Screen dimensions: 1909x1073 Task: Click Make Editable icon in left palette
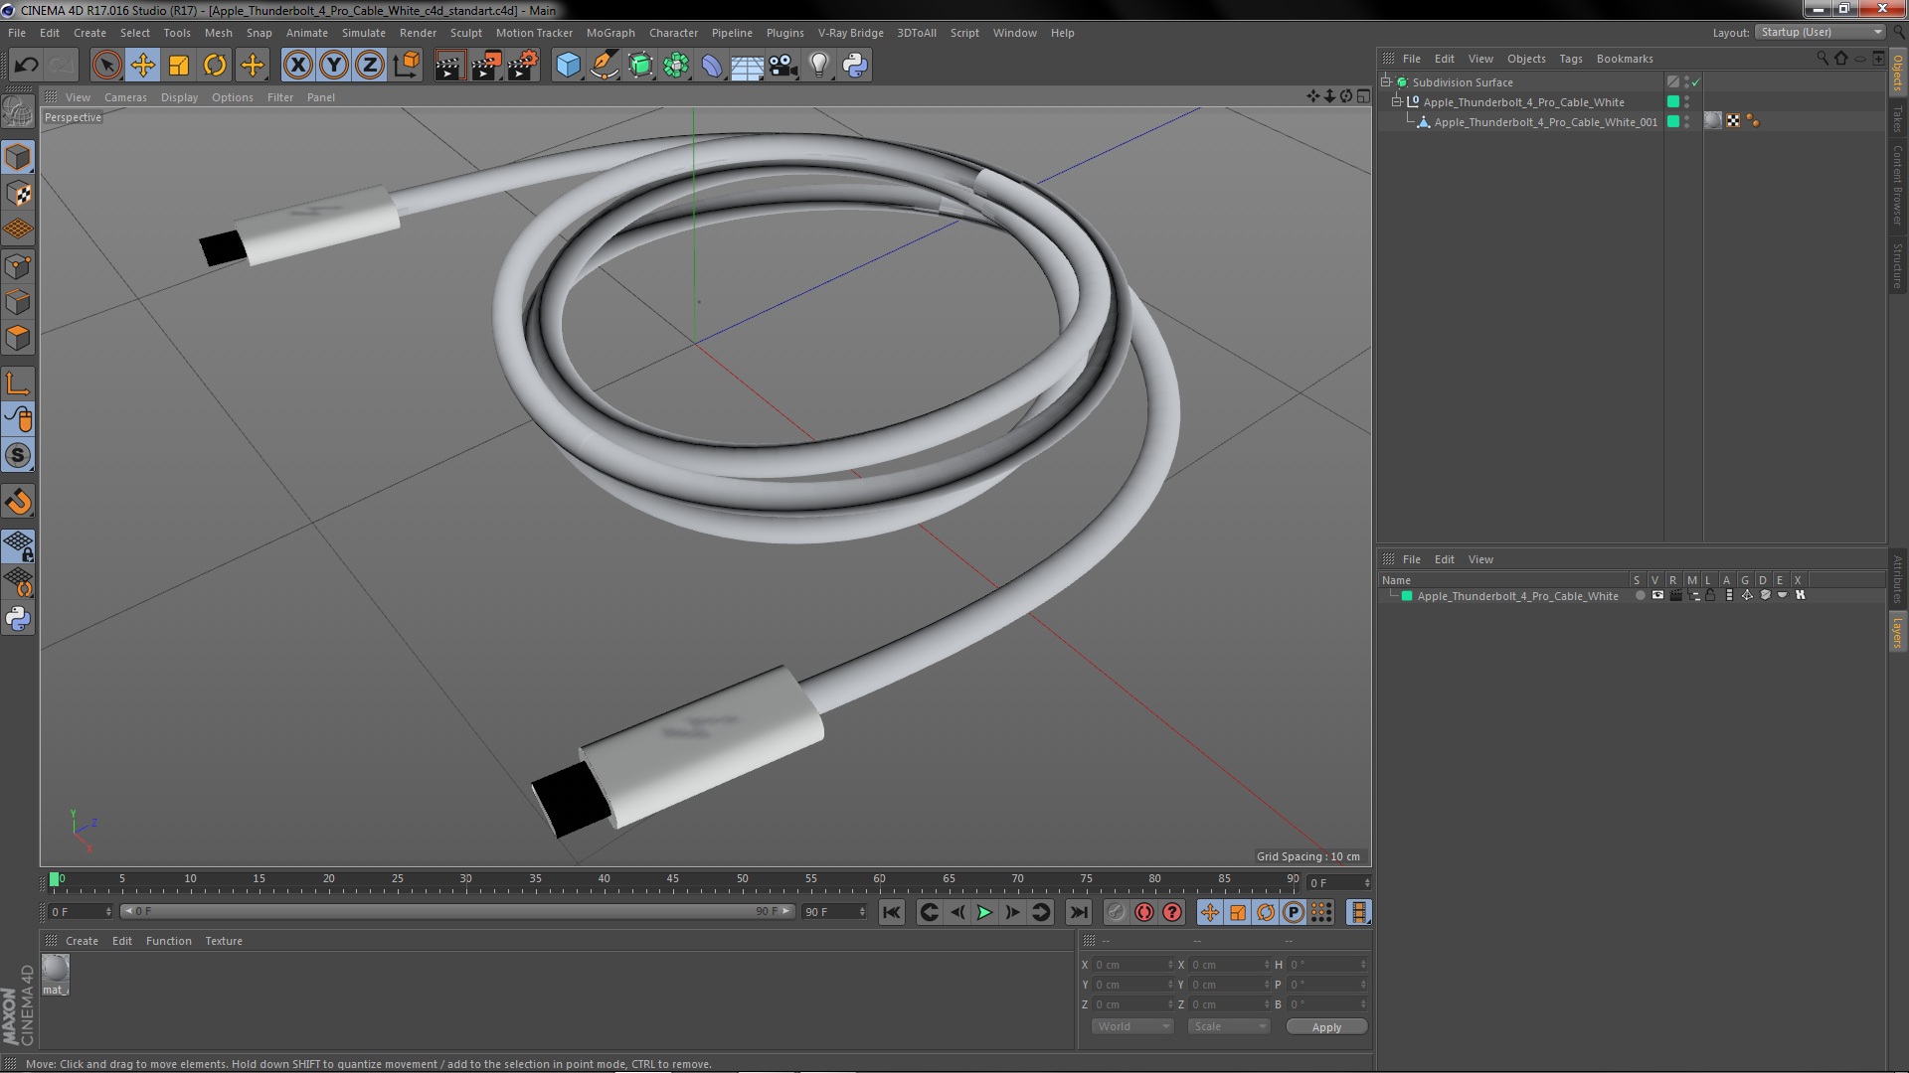(x=18, y=111)
